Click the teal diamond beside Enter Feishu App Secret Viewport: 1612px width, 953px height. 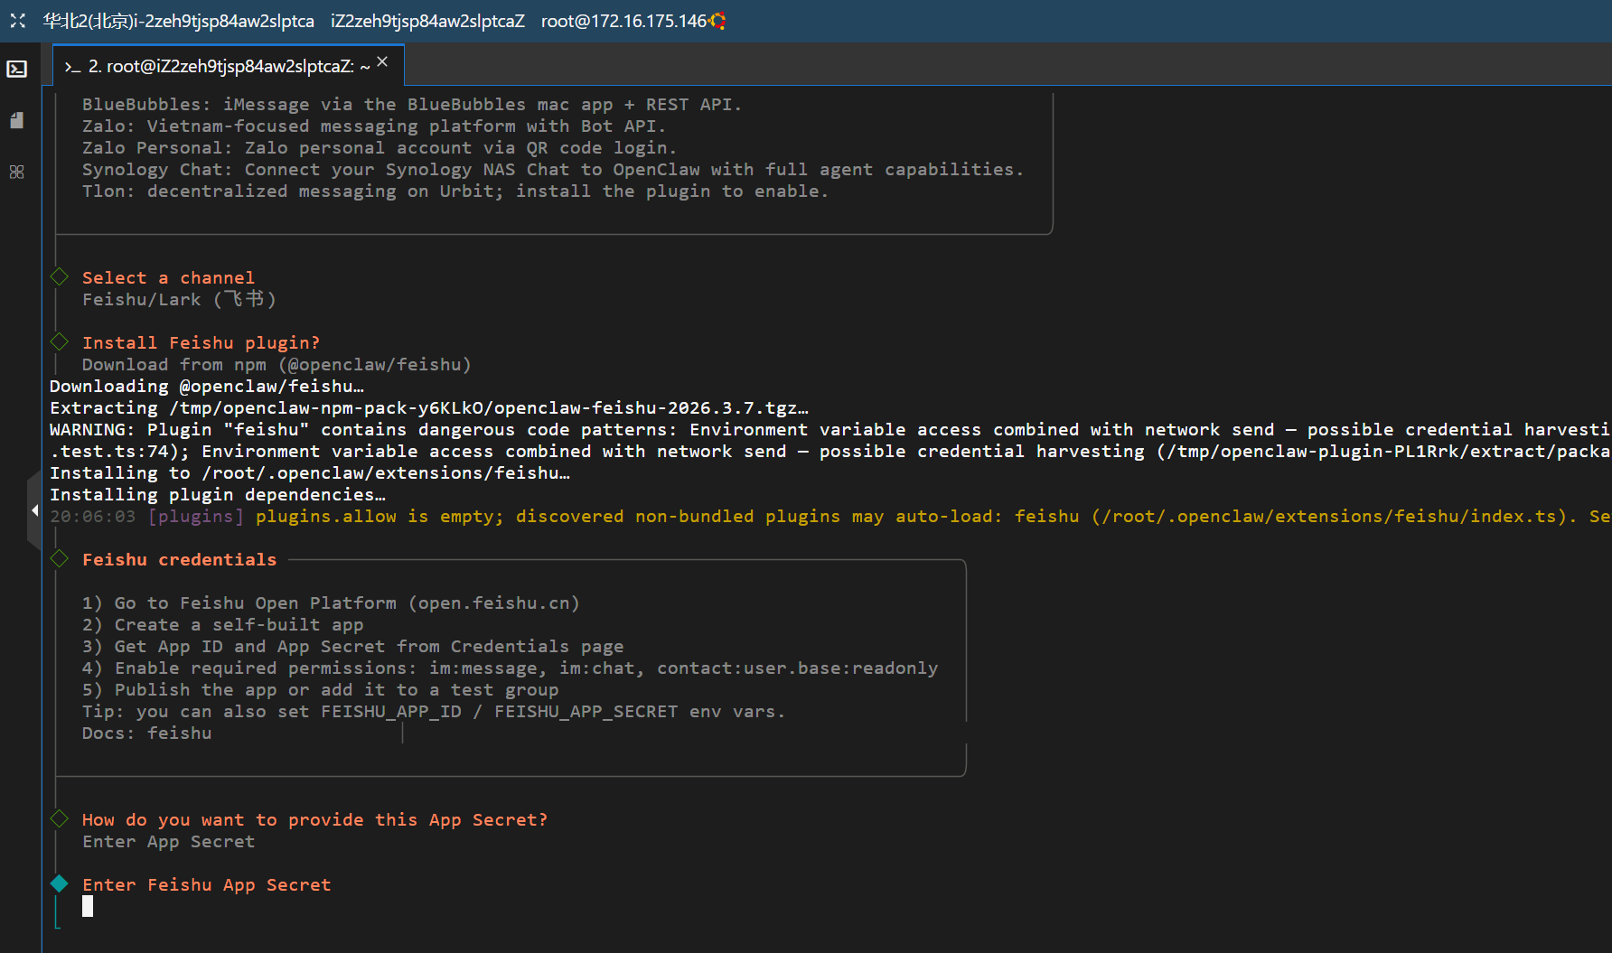tap(60, 883)
